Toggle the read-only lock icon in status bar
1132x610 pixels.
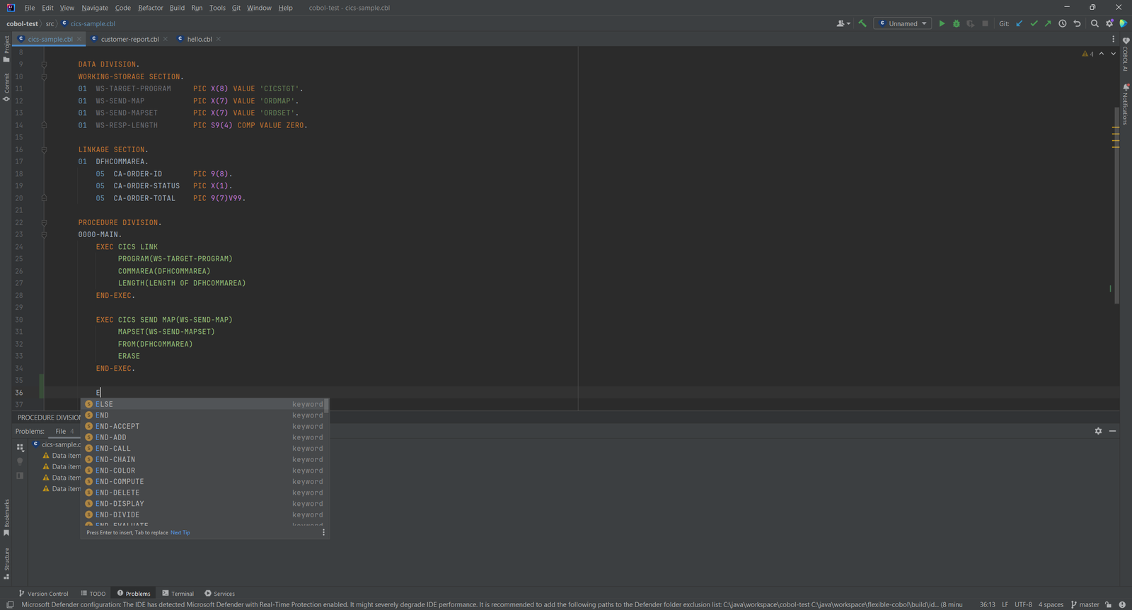pyautogui.click(x=1109, y=604)
